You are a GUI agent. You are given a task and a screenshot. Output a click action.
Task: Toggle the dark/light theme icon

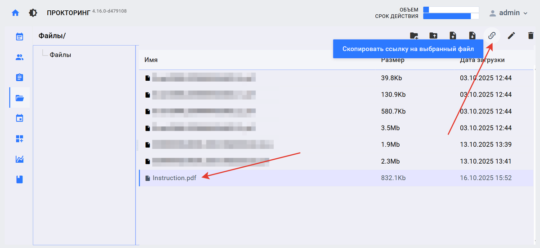tap(33, 13)
